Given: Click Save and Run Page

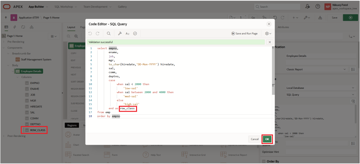Looking at the screenshot, I should point(244,33).
